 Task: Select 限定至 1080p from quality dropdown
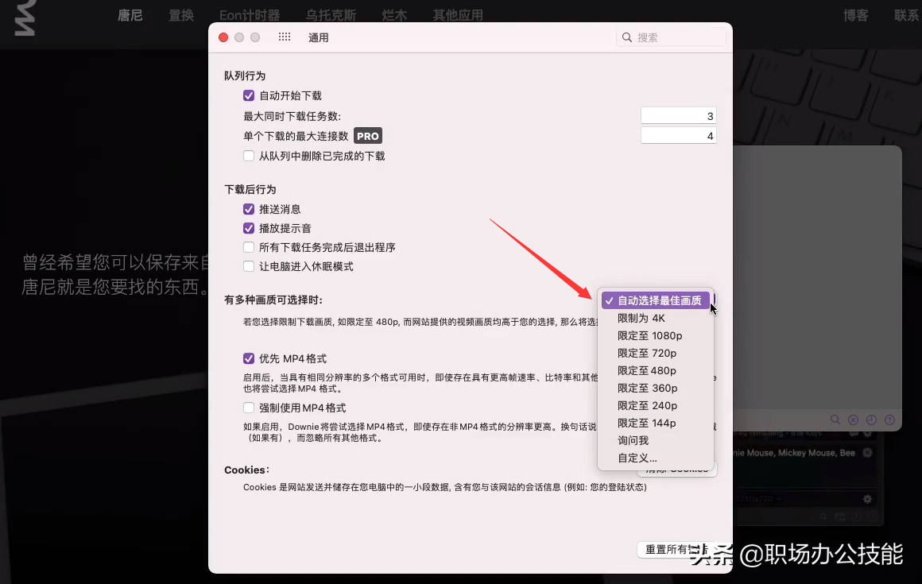click(x=650, y=335)
